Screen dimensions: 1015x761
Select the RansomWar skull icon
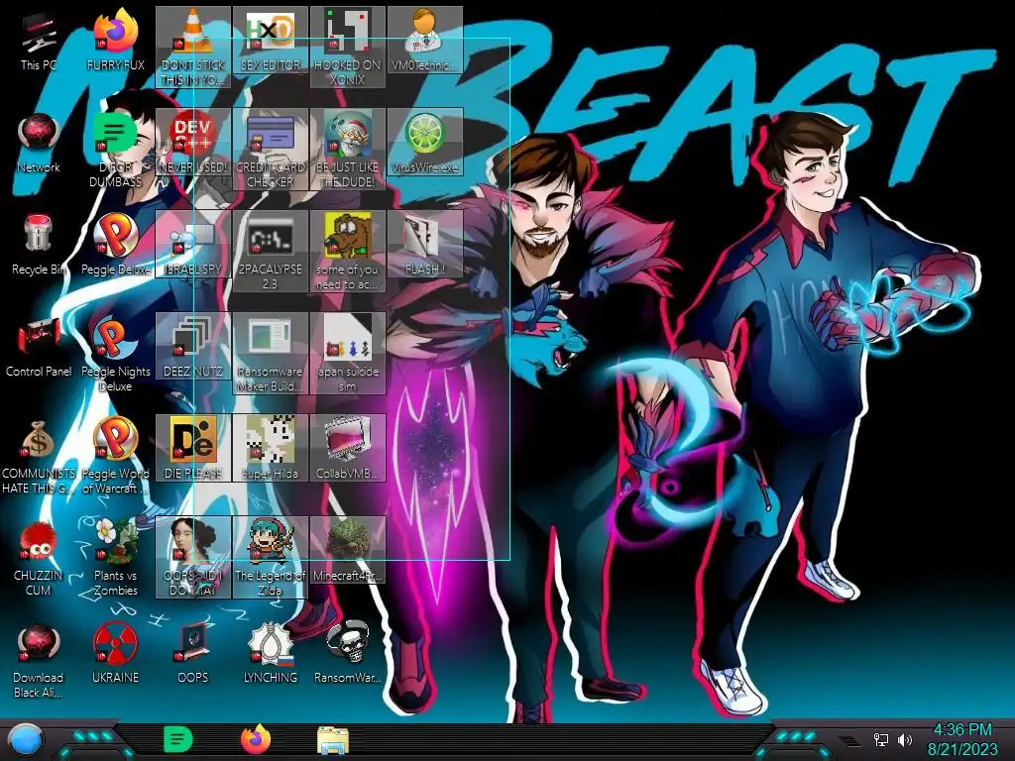coord(348,650)
